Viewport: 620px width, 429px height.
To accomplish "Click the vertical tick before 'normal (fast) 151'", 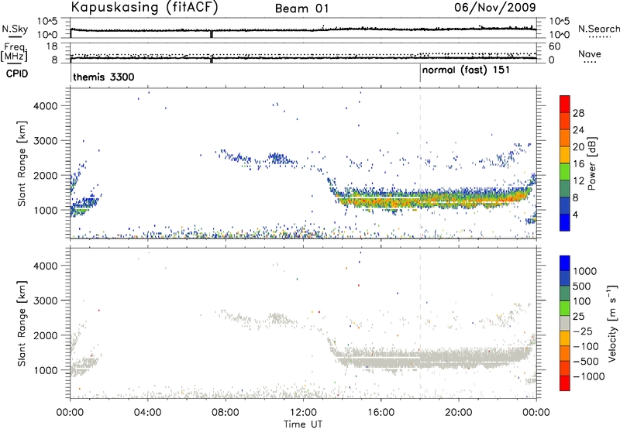I will (420, 72).
